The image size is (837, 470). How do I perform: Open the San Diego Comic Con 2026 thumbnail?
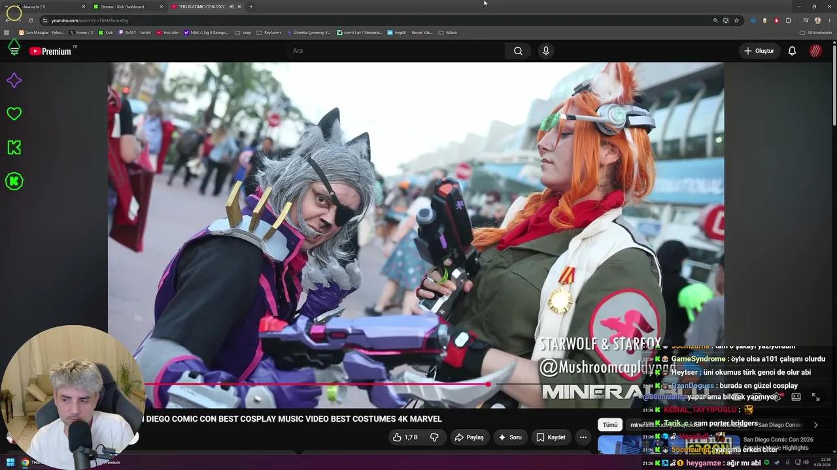(669, 445)
